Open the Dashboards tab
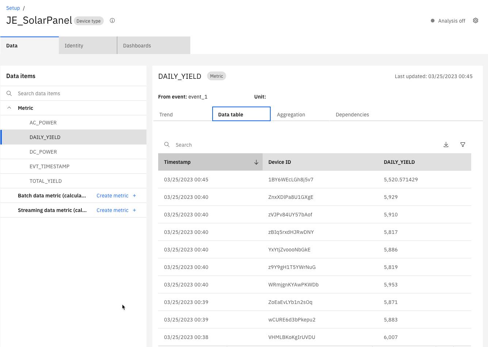 (x=154, y=46)
